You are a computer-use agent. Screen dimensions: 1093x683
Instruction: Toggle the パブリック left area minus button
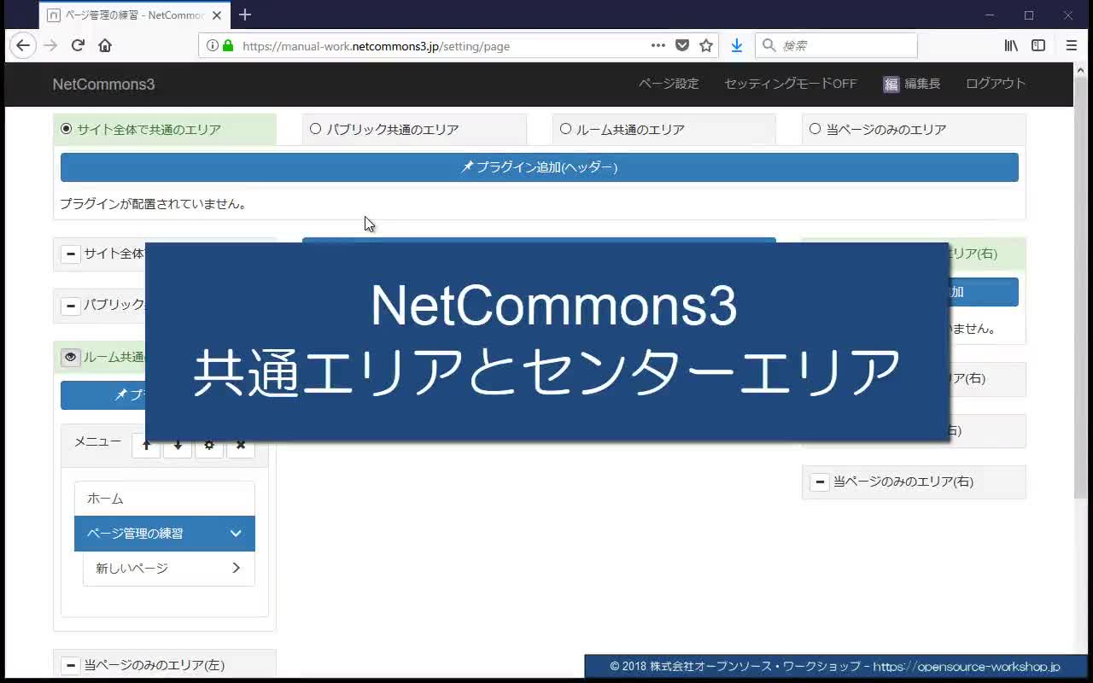pyautogui.click(x=71, y=305)
